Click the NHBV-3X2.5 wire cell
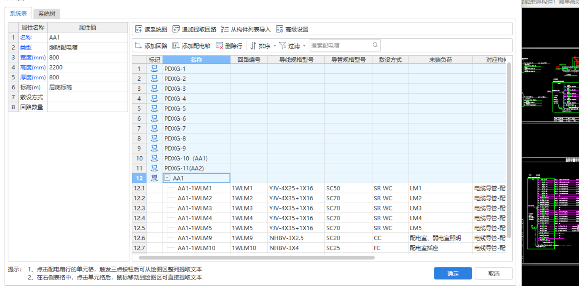579x286 pixels. tap(296, 238)
